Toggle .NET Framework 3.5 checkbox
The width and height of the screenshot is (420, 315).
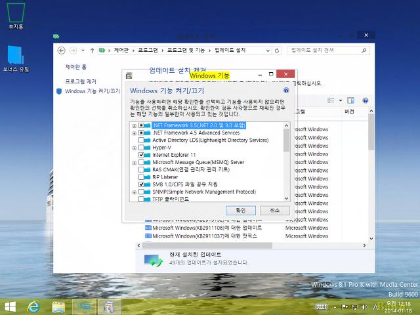(141, 125)
